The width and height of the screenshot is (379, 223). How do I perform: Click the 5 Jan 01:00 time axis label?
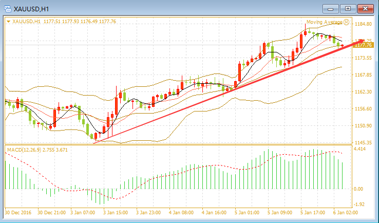[247, 213]
